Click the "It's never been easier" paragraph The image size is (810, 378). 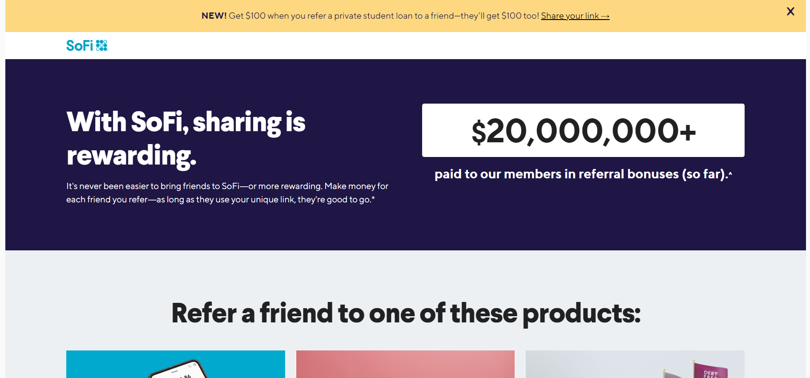click(x=227, y=193)
